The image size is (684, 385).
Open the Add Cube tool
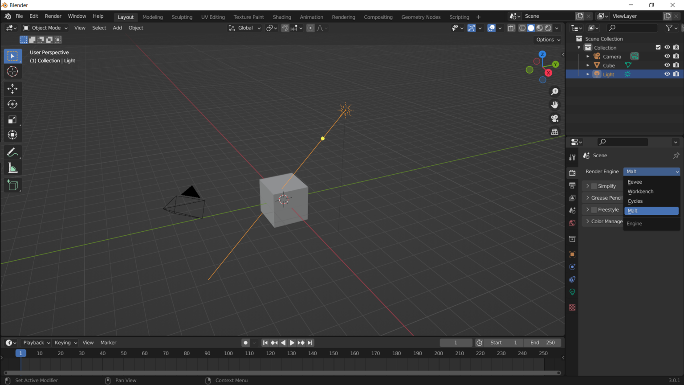click(x=12, y=185)
